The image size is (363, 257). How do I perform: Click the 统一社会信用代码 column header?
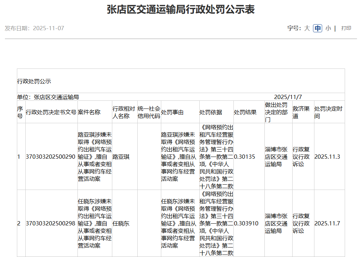pyautogui.click(x=149, y=112)
